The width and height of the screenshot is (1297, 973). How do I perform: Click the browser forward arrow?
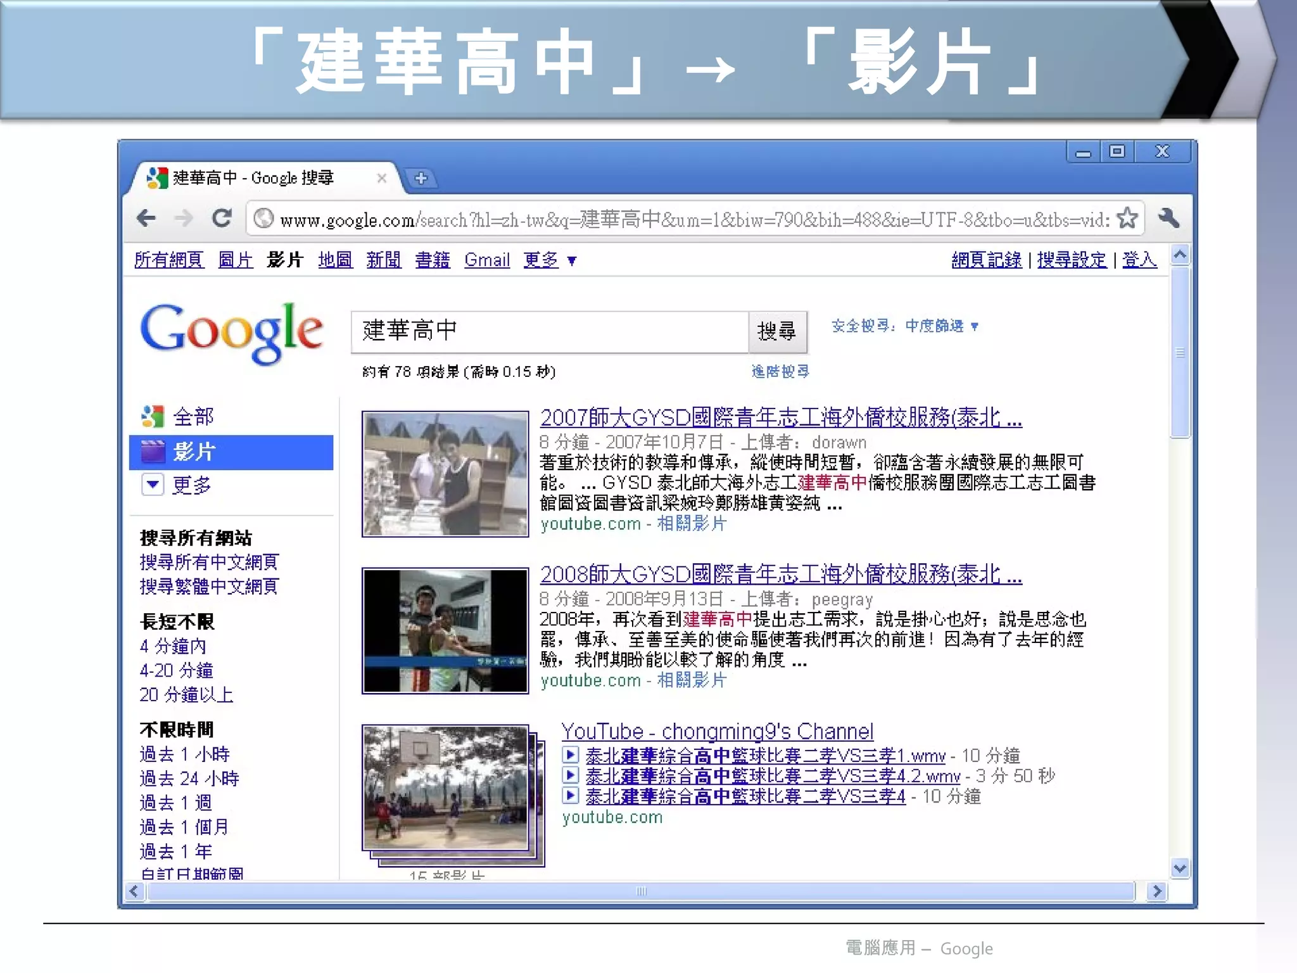(x=184, y=219)
